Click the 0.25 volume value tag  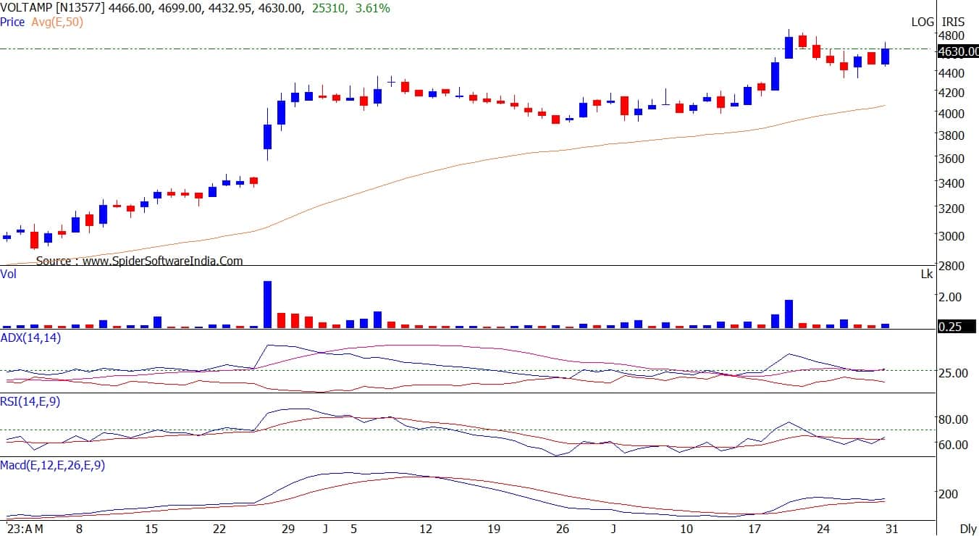(950, 327)
